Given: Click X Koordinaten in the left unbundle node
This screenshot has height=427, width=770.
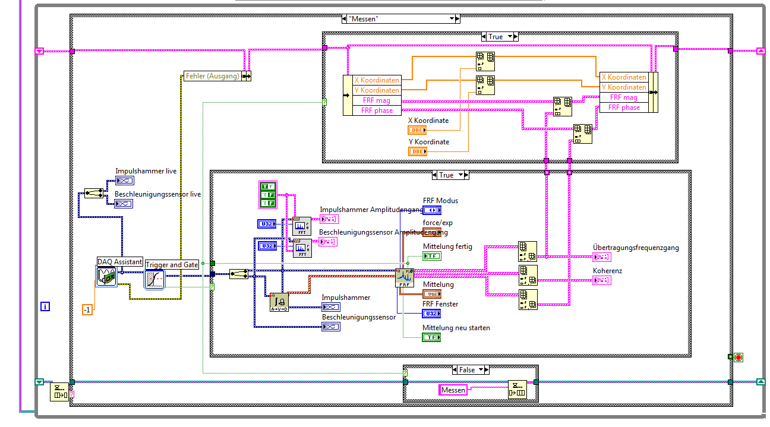Looking at the screenshot, I should coord(377,80).
